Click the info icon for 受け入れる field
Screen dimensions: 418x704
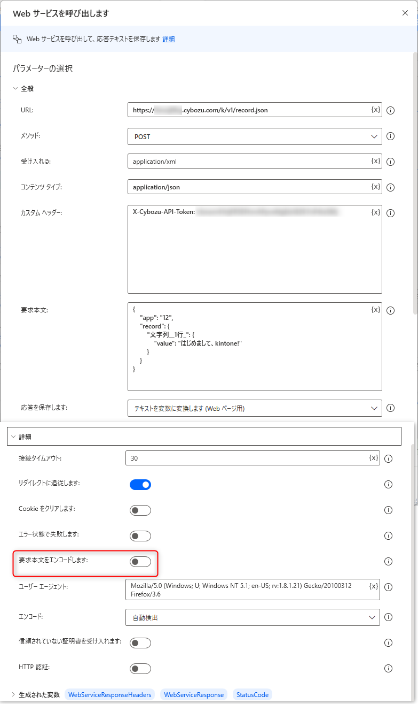pos(390,162)
